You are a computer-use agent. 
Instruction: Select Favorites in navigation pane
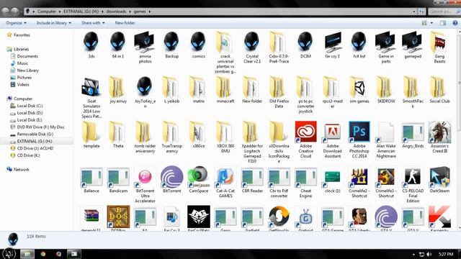pyautogui.click(x=22, y=35)
